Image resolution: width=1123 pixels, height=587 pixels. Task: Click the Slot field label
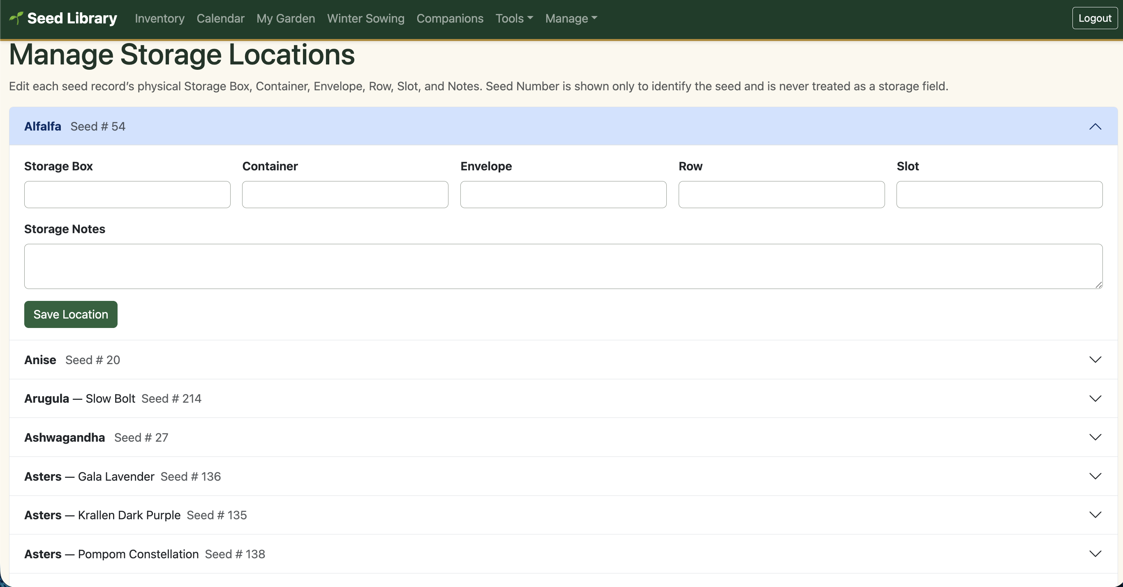(908, 166)
